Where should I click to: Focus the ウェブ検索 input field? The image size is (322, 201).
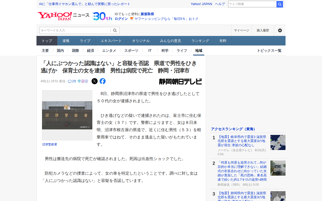click(252, 4)
